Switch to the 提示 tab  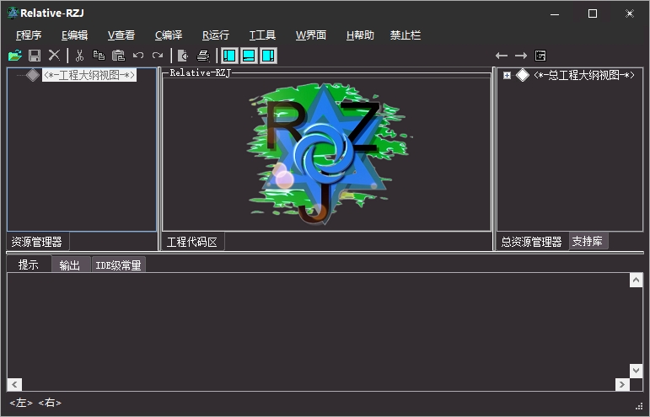point(29,265)
